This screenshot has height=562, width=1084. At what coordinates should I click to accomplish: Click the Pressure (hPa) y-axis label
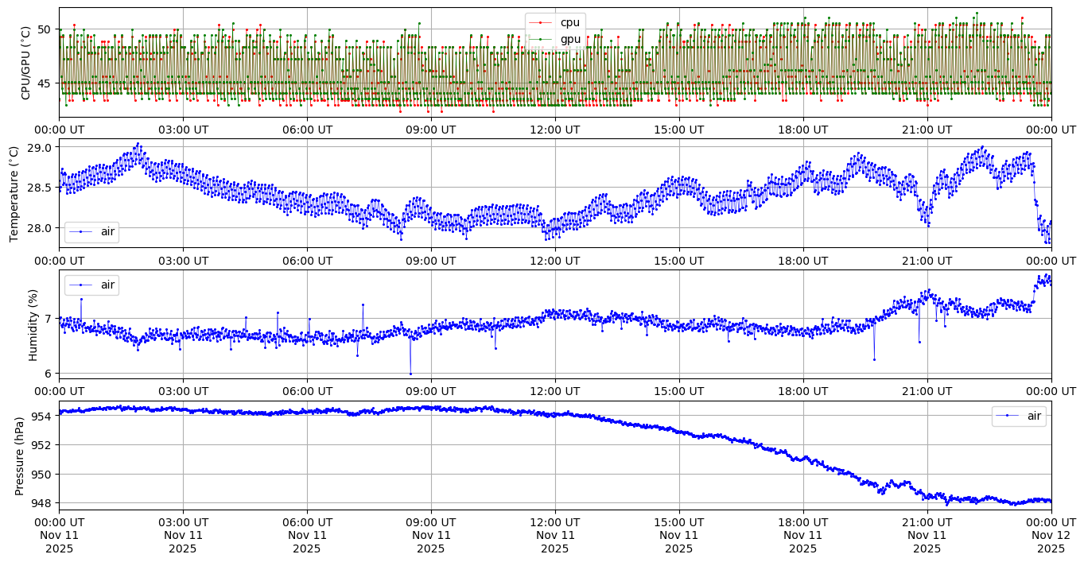coord(20,455)
